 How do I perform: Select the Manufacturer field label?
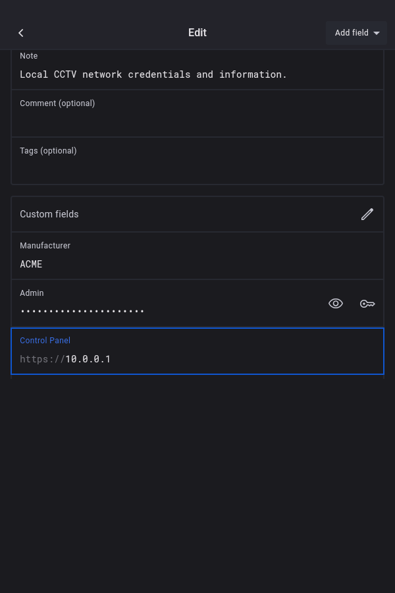[45, 246]
